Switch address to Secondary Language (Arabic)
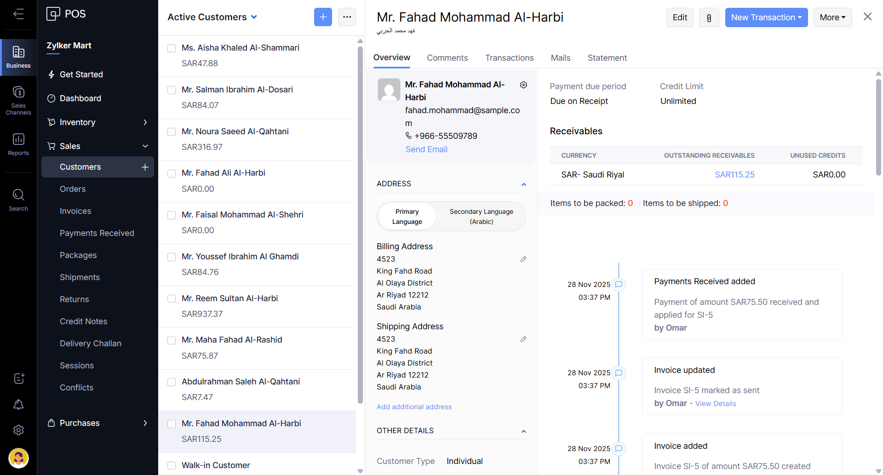 click(481, 217)
